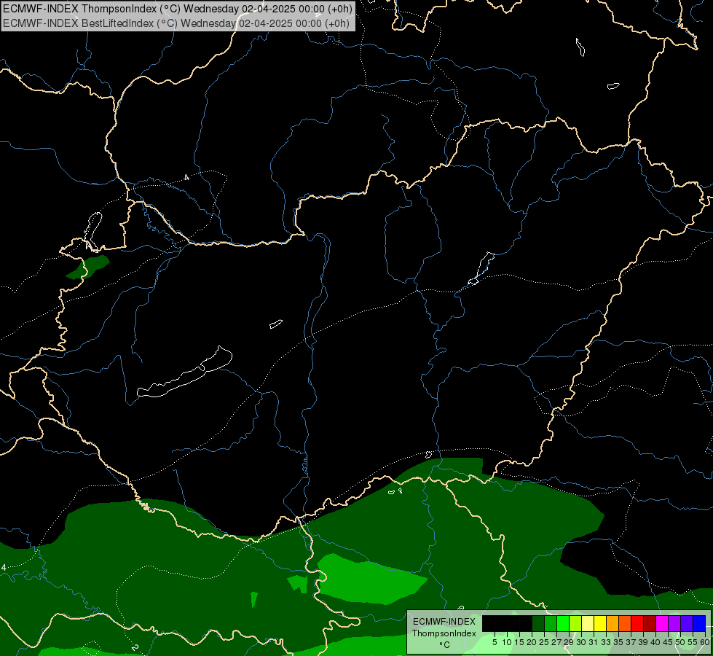Click the legend value 10
713x656 pixels.
[507, 642]
